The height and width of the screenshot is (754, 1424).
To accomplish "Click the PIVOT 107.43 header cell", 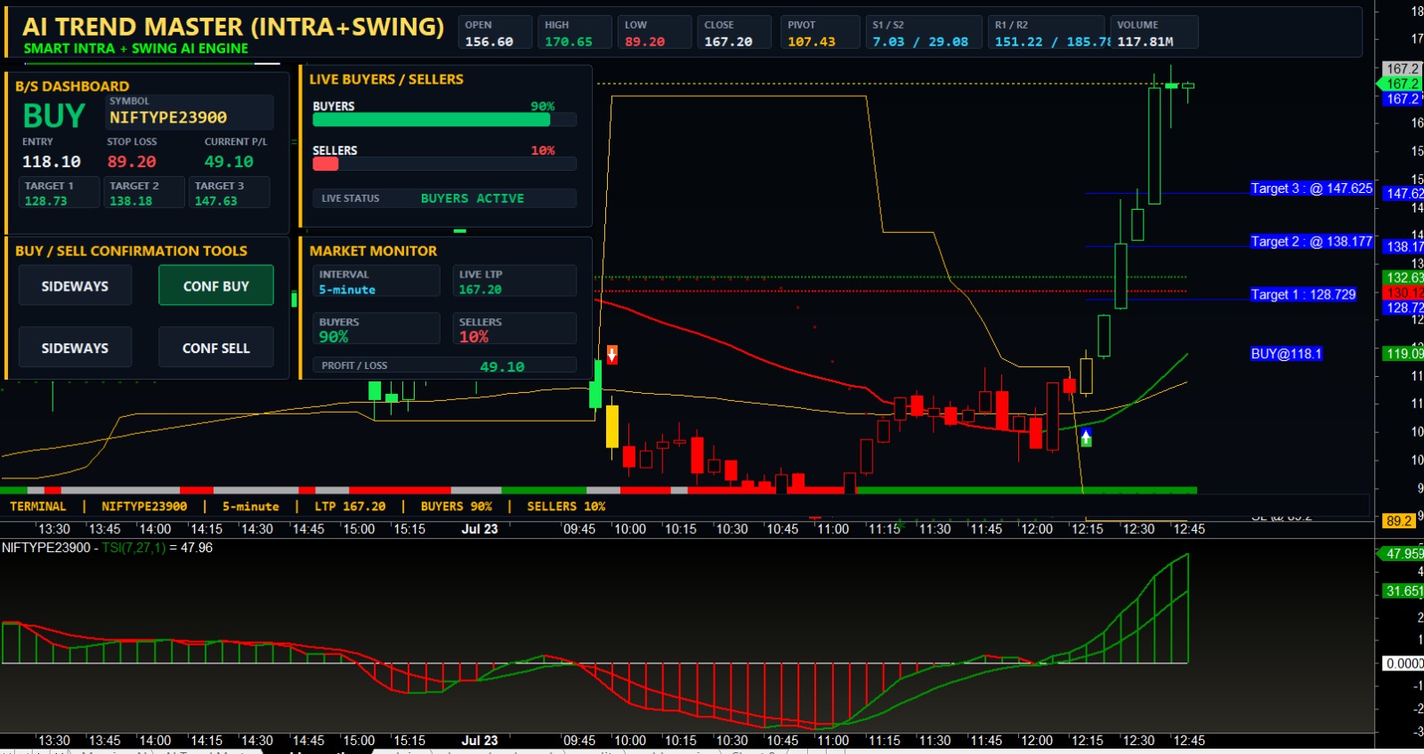I will (821, 33).
